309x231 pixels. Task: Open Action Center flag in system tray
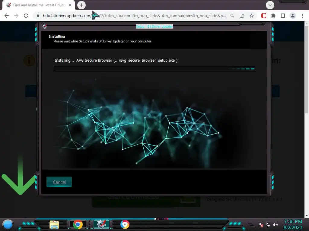(261, 224)
